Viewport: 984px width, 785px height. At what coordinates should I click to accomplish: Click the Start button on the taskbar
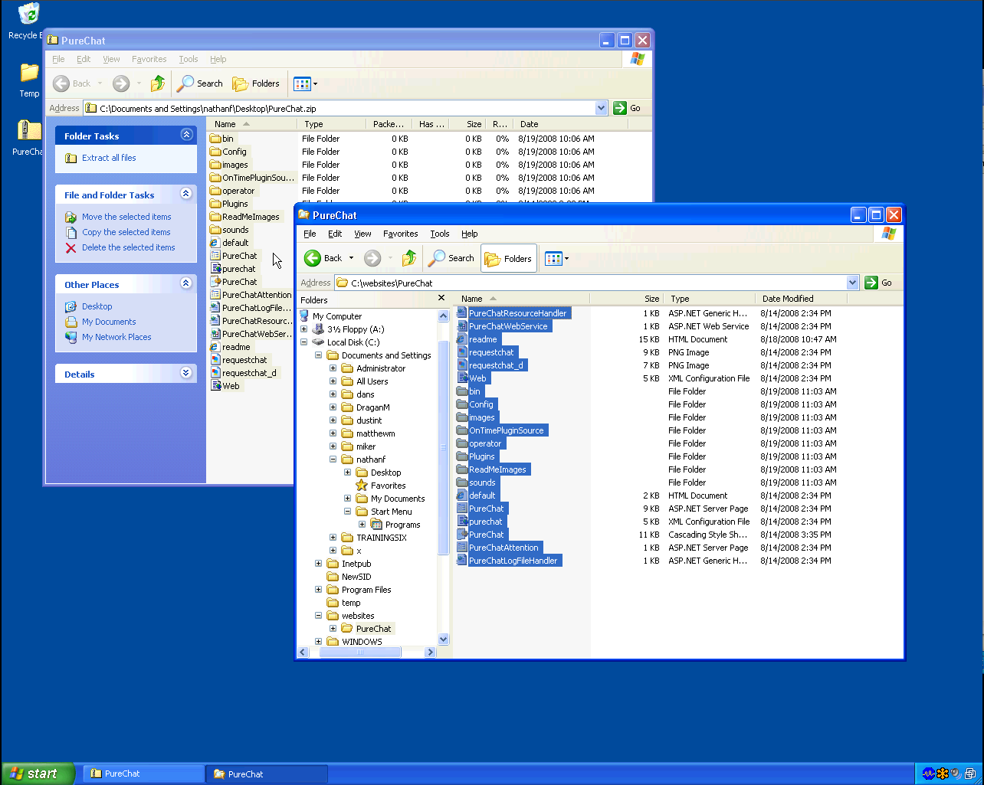(x=38, y=774)
